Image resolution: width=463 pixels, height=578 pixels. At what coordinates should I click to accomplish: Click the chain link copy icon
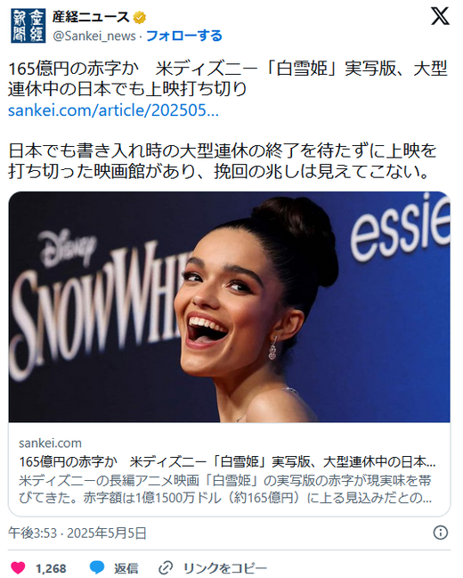tap(166, 568)
